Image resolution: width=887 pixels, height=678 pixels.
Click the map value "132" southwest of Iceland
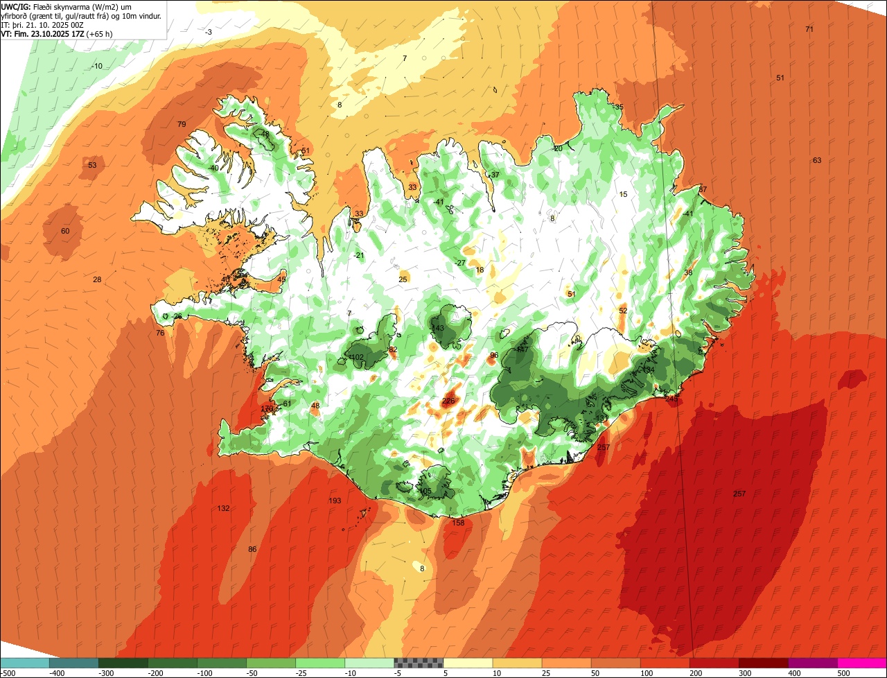[223, 509]
